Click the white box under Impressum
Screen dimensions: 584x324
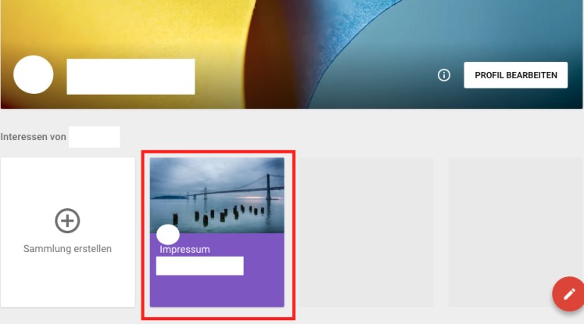[x=199, y=266]
